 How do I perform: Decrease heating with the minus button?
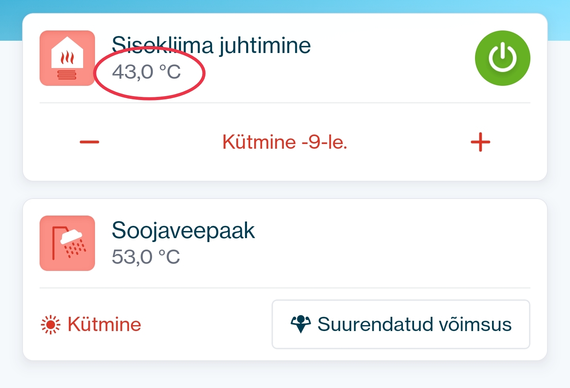click(x=89, y=142)
